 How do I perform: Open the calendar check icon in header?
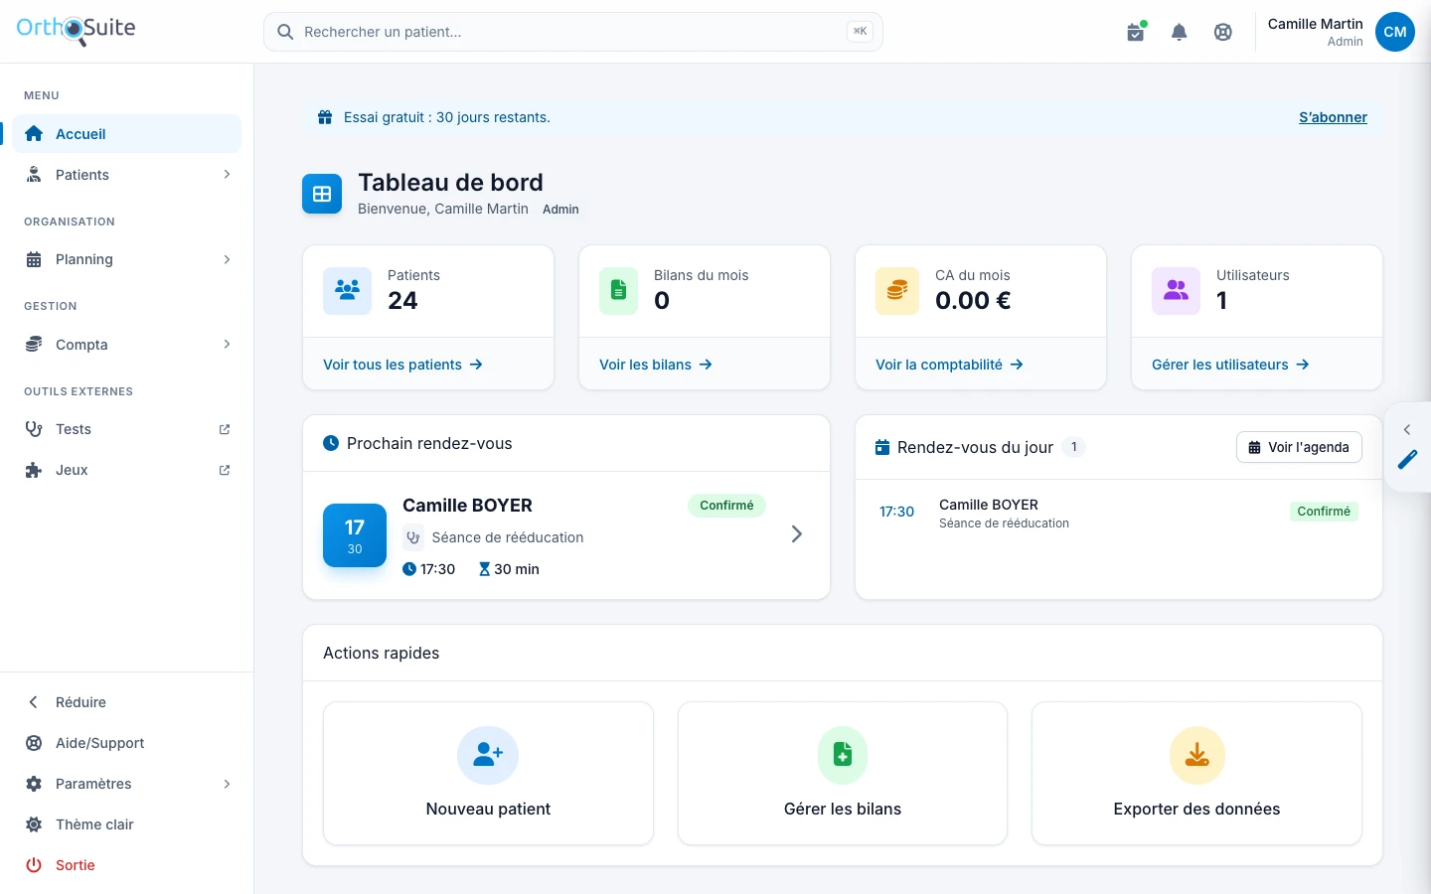pos(1136,32)
